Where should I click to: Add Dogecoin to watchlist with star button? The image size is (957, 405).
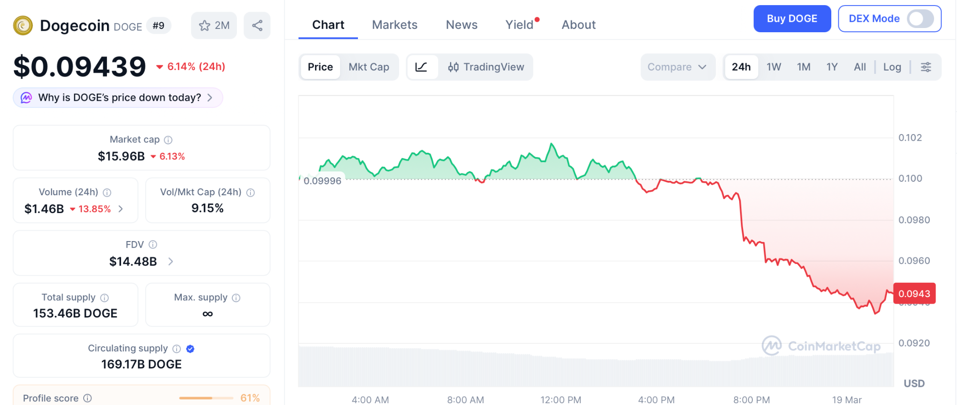pyautogui.click(x=214, y=25)
